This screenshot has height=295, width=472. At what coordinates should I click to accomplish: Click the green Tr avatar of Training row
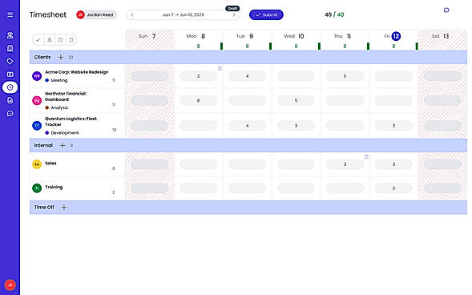point(37,188)
